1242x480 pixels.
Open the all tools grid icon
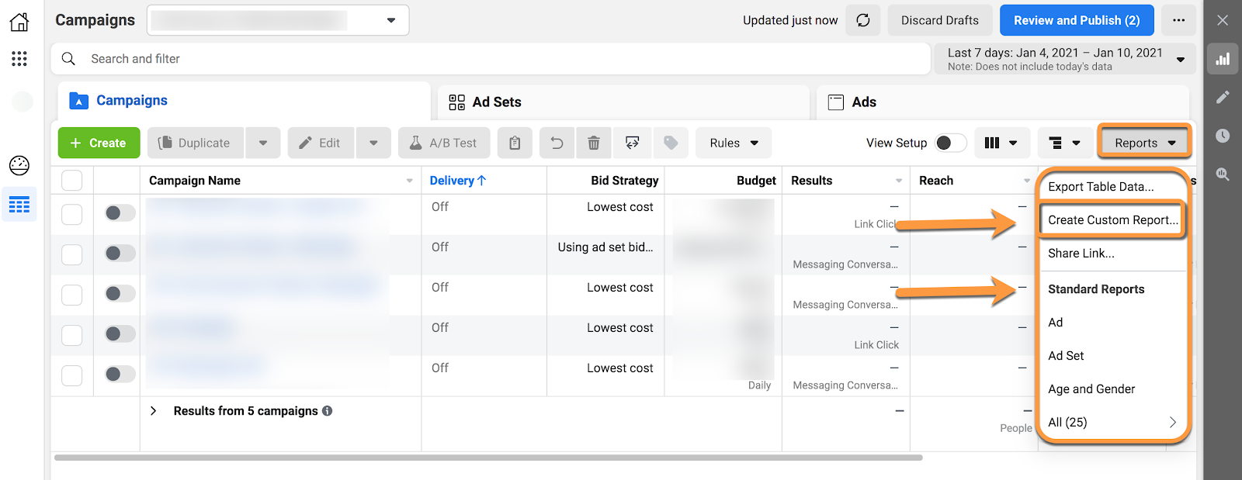(x=19, y=59)
